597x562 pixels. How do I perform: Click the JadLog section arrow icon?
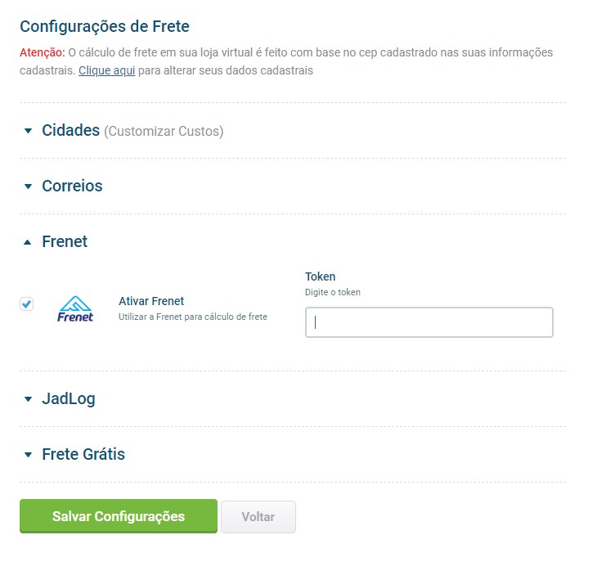point(28,399)
